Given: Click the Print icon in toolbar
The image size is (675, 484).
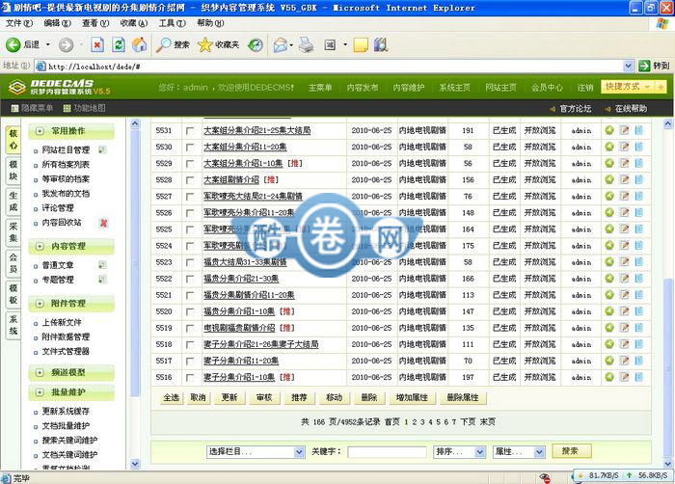Looking at the screenshot, I should point(307,44).
